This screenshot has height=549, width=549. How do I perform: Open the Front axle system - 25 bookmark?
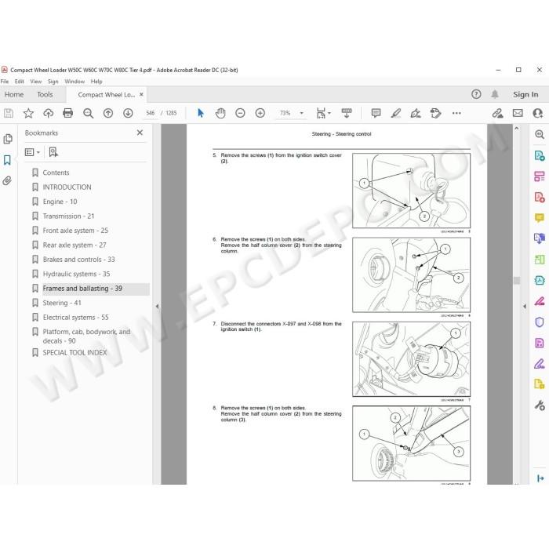pos(75,231)
